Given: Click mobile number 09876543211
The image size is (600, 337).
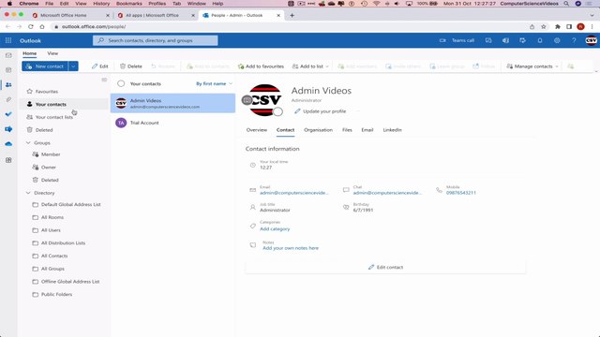Looking at the screenshot, I should coord(461,193).
